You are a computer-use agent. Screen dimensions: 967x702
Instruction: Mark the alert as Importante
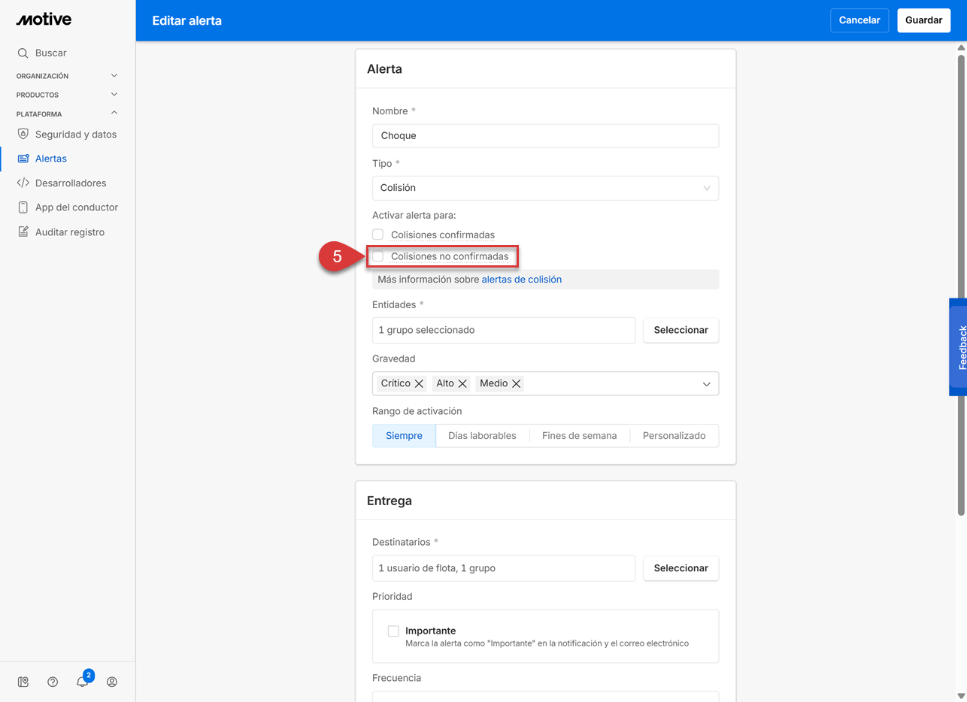(x=393, y=631)
